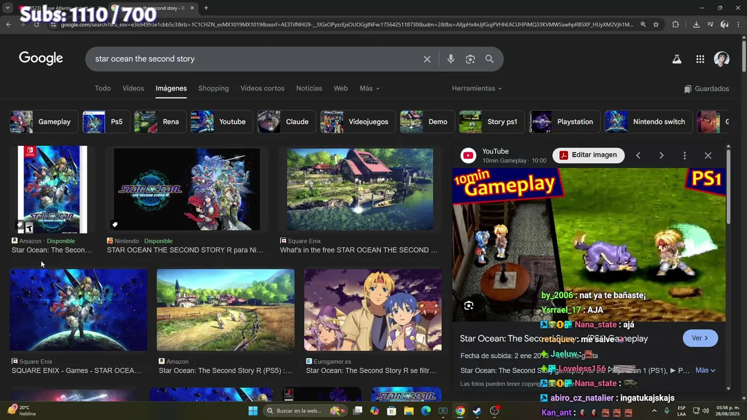The height and width of the screenshot is (420, 747).
Task: Filter images by Youtube chip
Action: pos(221,122)
